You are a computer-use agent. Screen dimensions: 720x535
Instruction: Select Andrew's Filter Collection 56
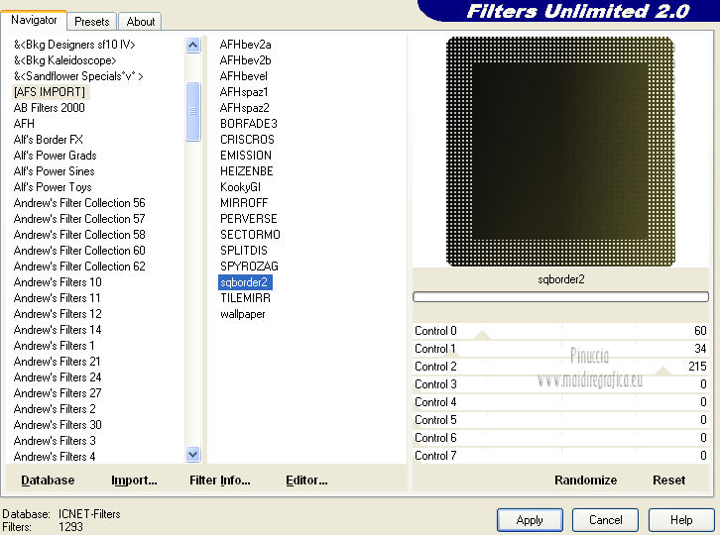coord(79,203)
